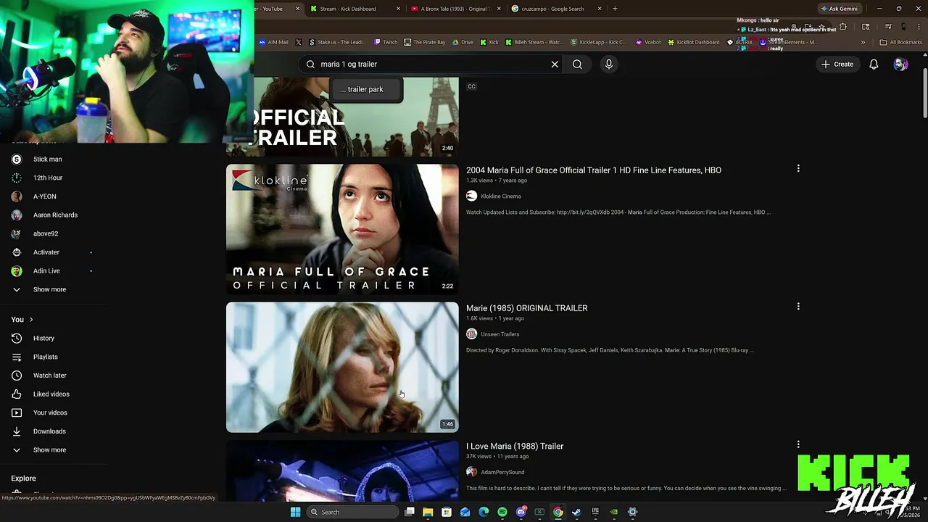
Task: Click the page vertical scrollbar
Action: coord(924,93)
